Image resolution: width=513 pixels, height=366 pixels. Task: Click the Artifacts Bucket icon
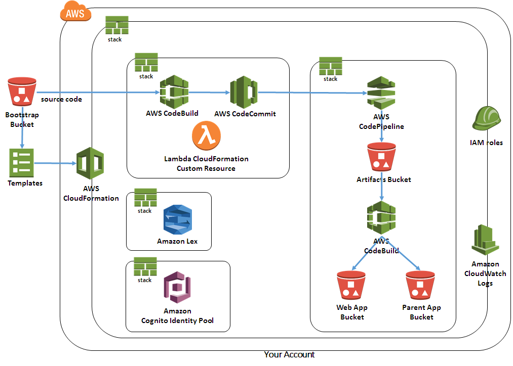(x=381, y=157)
